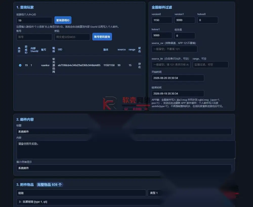The height and width of the screenshot is (207, 253).
Task: Click the source column header
Action: 121,50
